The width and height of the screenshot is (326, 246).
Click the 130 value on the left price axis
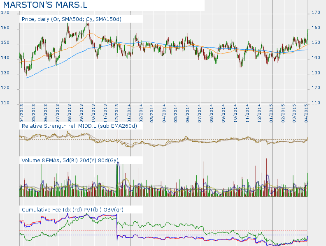point(5,73)
